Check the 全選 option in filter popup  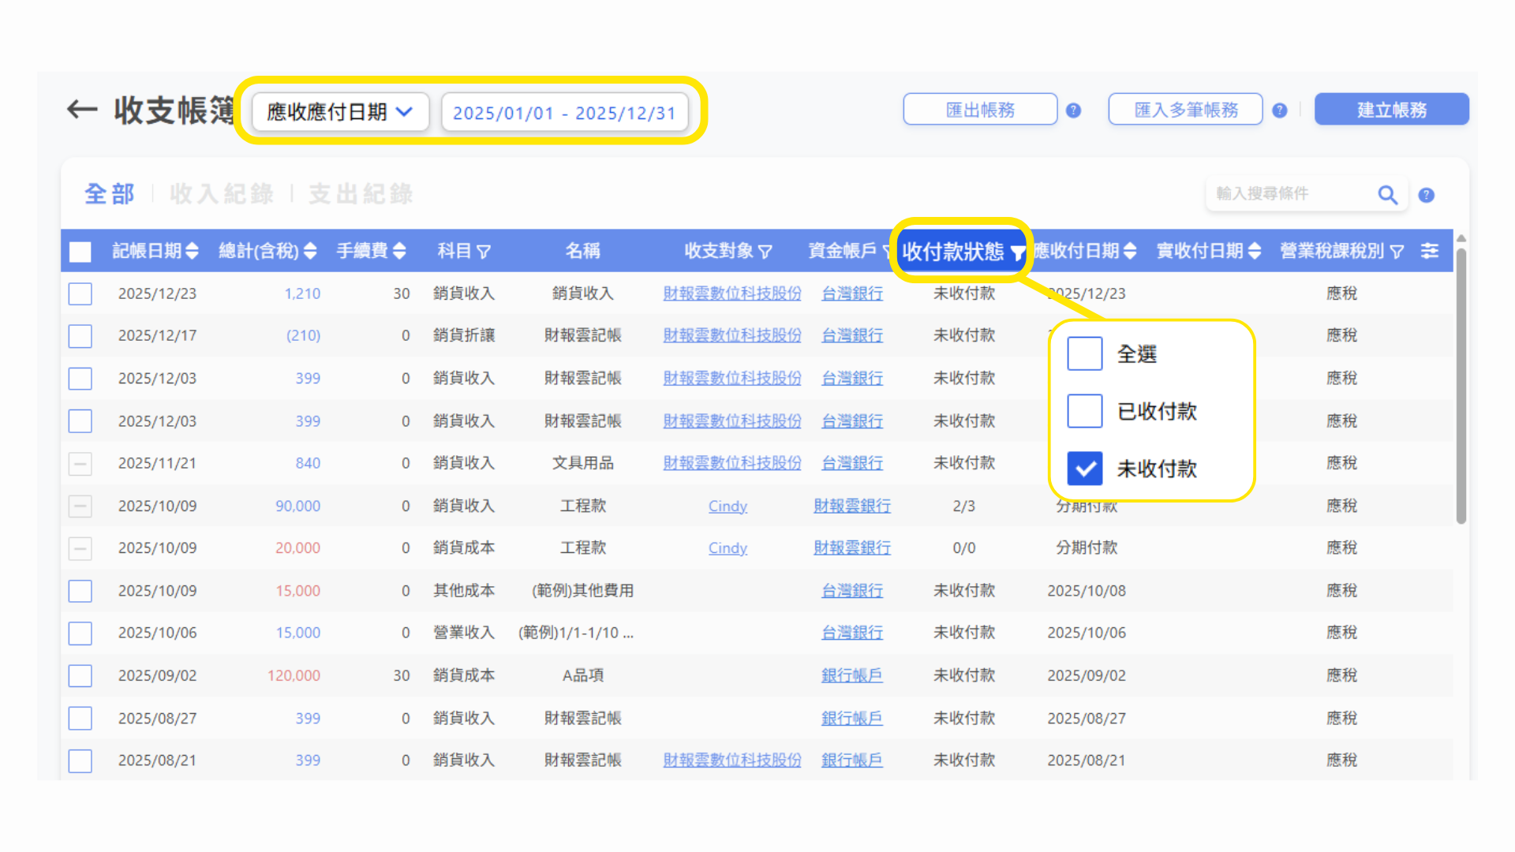(1084, 353)
